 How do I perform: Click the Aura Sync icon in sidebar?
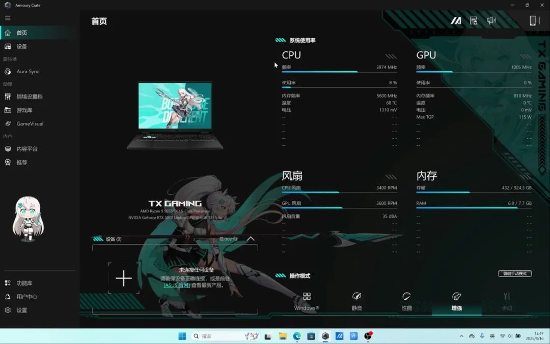click(x=8, y=71)
